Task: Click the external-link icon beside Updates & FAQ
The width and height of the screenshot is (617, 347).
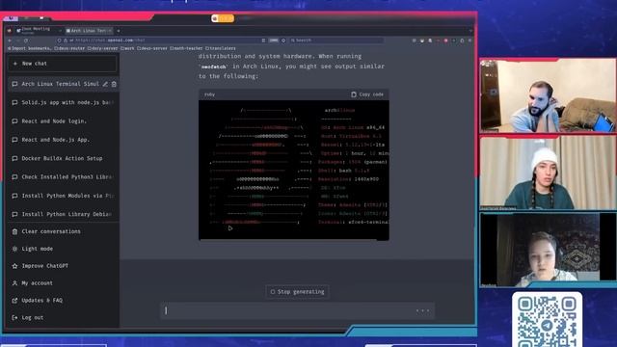Action: 14,300
